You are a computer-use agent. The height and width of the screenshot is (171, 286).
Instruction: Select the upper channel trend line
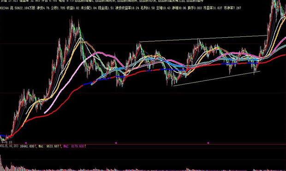[203, 39]
